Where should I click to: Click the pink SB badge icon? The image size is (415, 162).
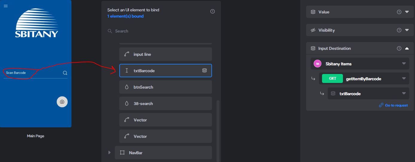318,64
